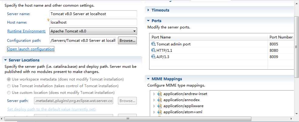
Task: Click the horizontal scrollbar right arrow
Action: (291, 119)
